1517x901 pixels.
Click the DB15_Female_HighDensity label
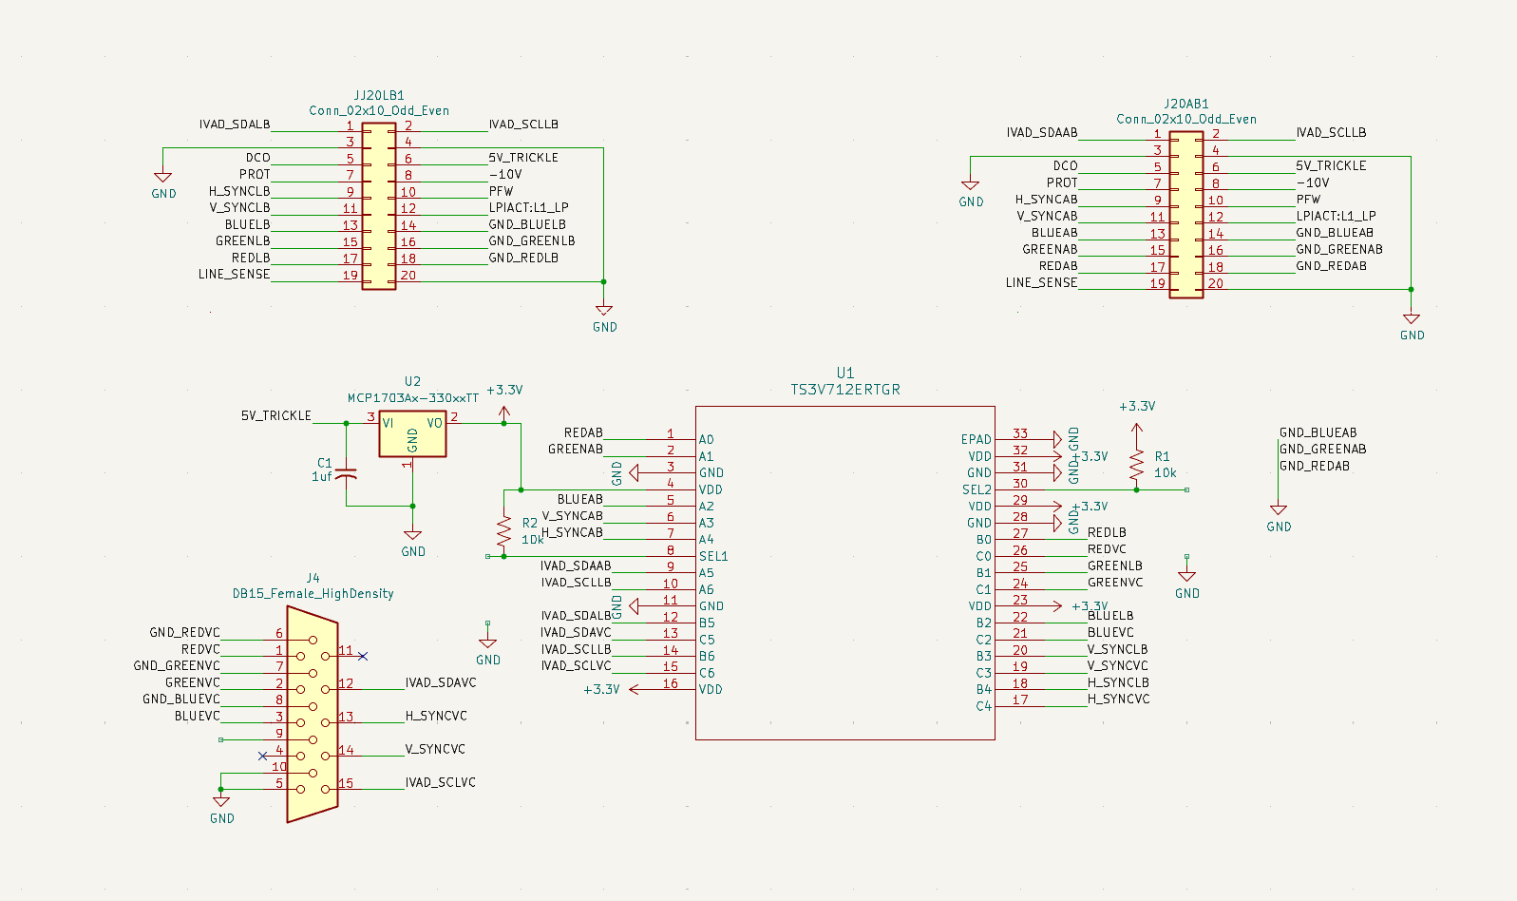click(x=313, y=594)
